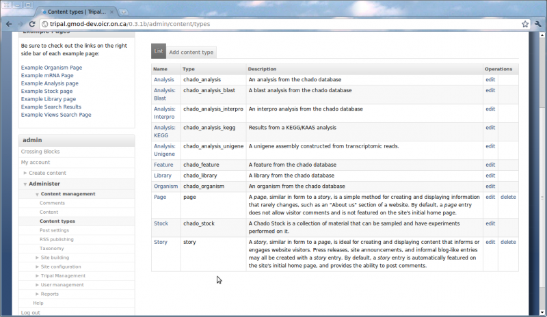Open the Help menu item
This screenshot has width=547, height=317.
pos(38,303)
